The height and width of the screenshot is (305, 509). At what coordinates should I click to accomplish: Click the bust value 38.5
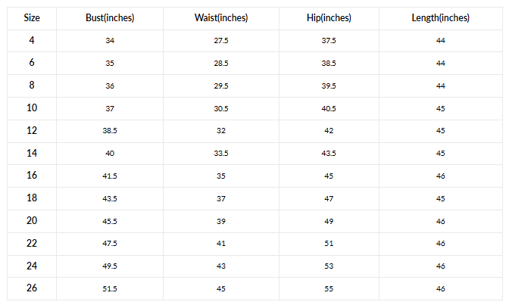click(110, 131)
